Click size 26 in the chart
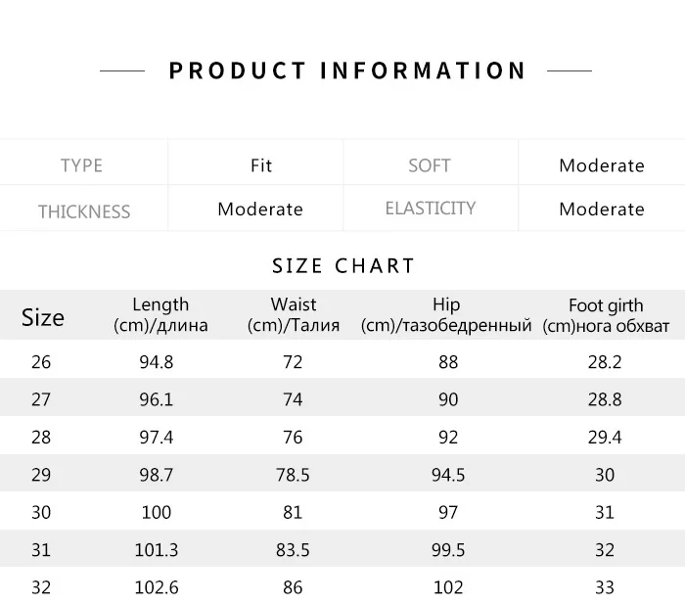Image resolution: width=685 pixels, height=605 pixels. pyautogui.click(x=41, y=362)
